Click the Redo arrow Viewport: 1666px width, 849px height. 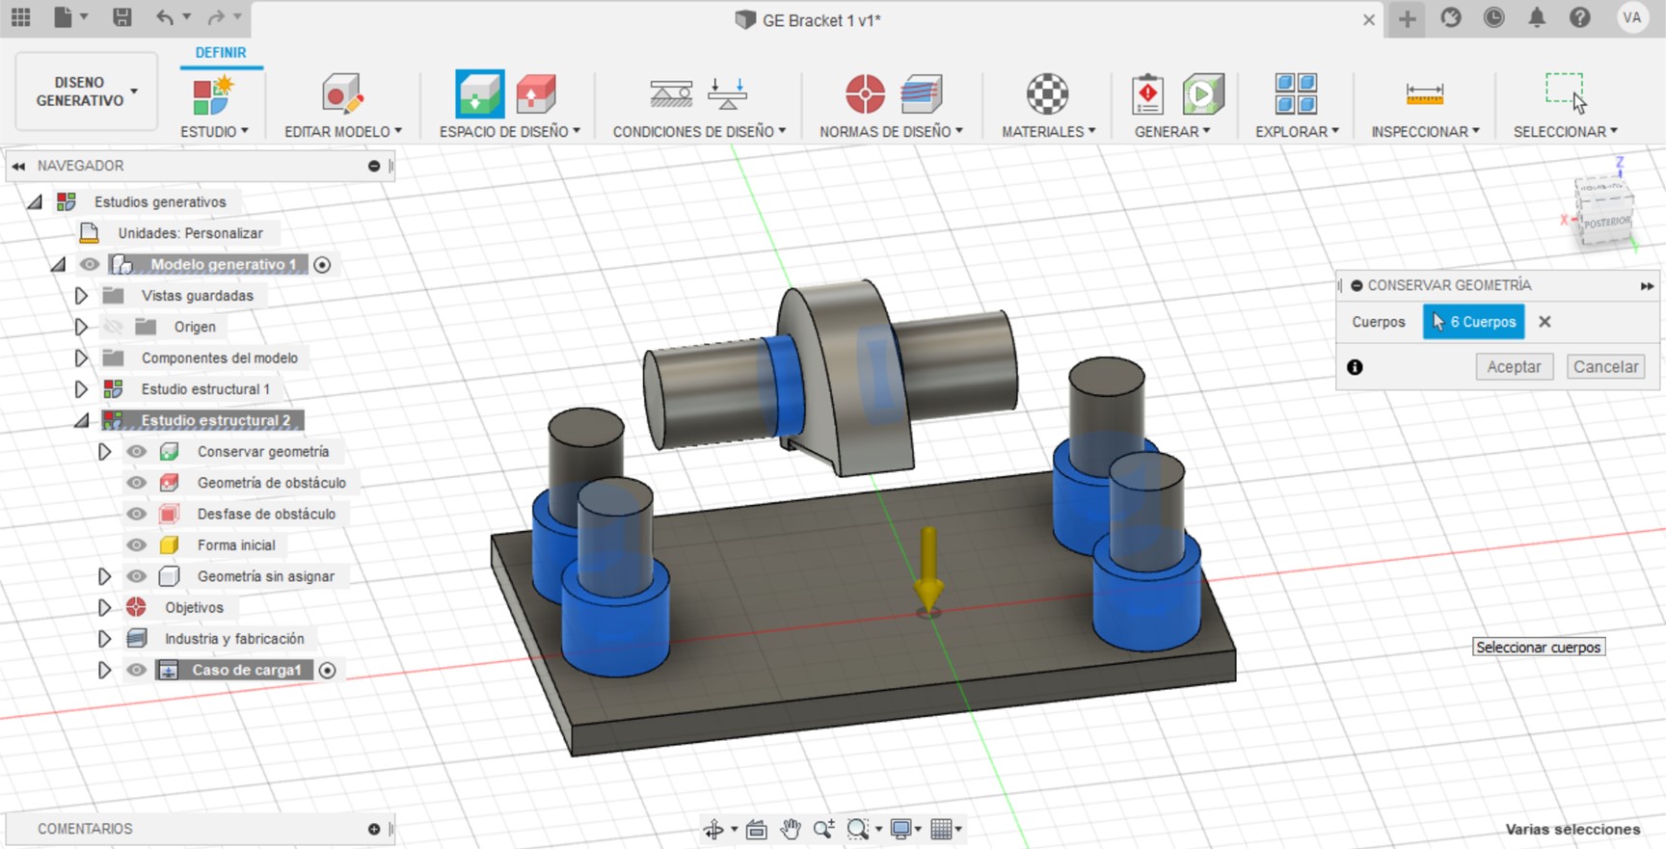(x=216, y=16)
